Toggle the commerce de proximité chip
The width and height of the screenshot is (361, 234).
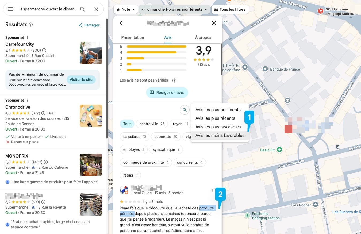pos(146,162)
